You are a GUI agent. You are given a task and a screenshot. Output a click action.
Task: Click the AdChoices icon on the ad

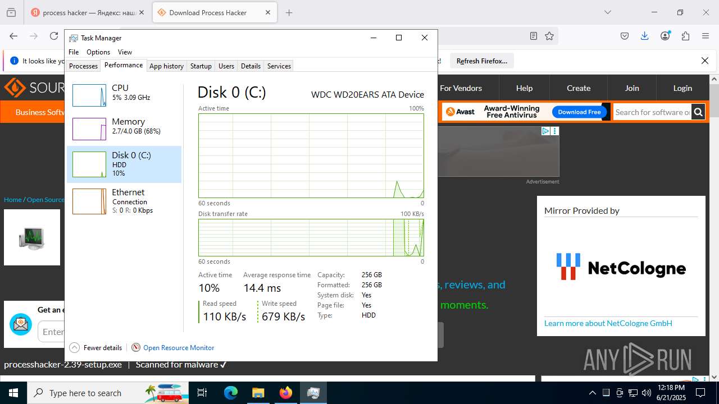545,131
